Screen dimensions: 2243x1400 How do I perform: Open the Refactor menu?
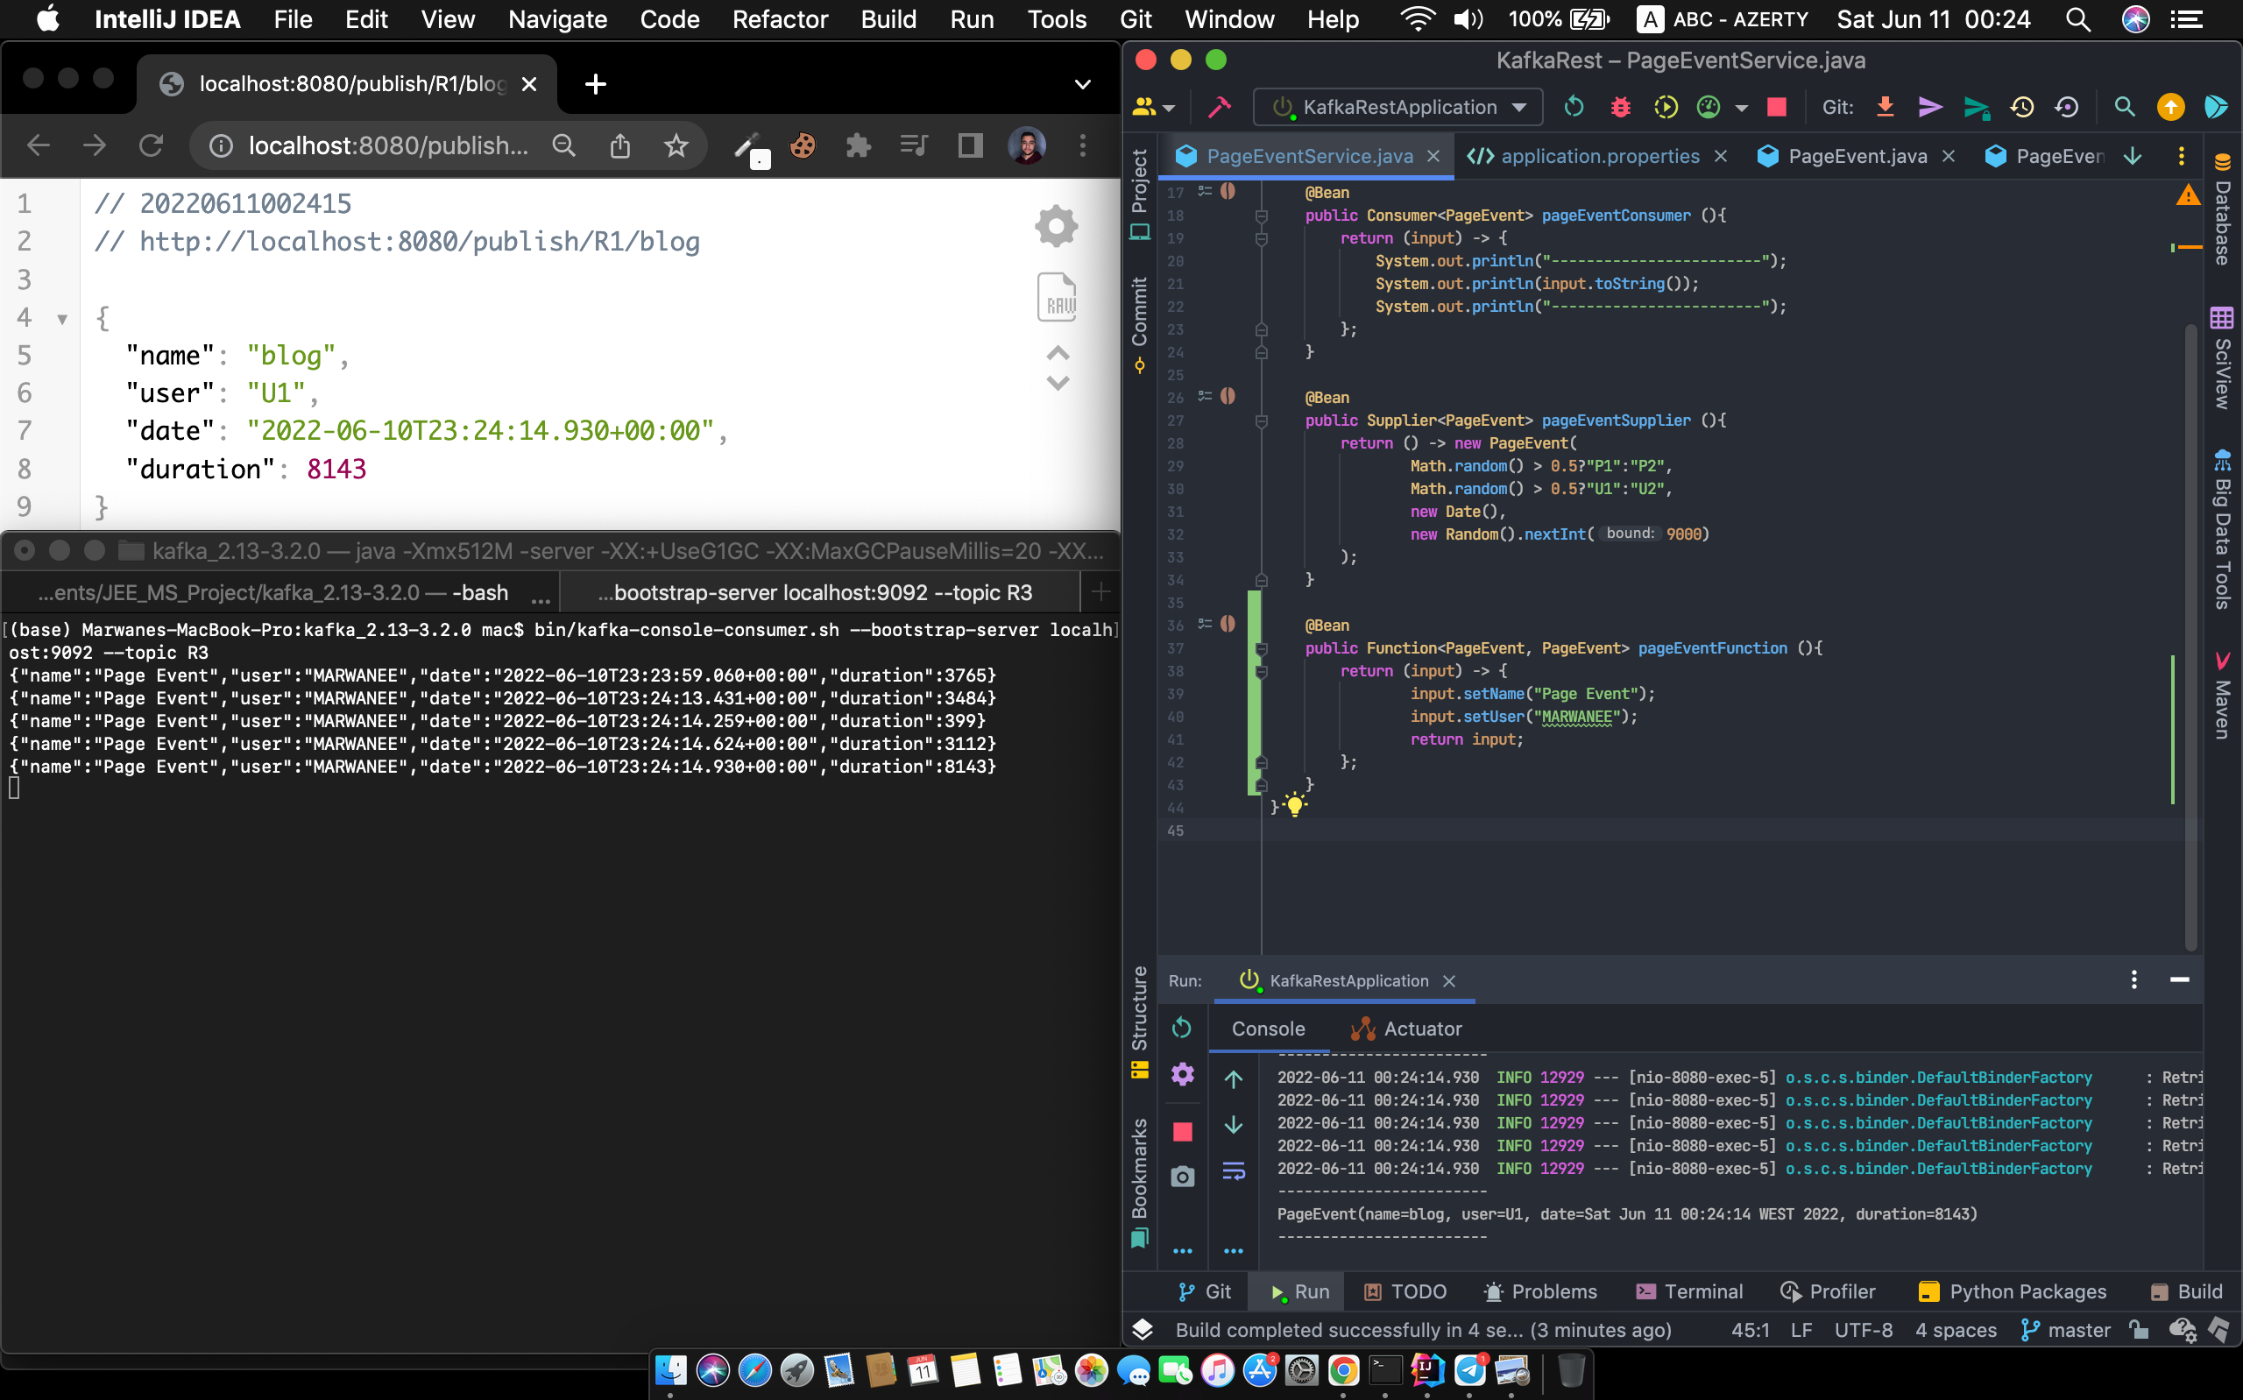(780, 19)
